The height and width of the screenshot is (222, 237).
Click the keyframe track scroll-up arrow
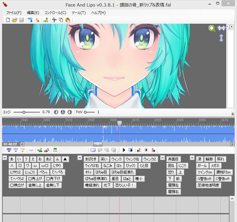click(x=232, y=199)
